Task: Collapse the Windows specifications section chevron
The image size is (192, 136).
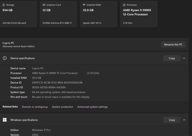Action: [184, 120]
